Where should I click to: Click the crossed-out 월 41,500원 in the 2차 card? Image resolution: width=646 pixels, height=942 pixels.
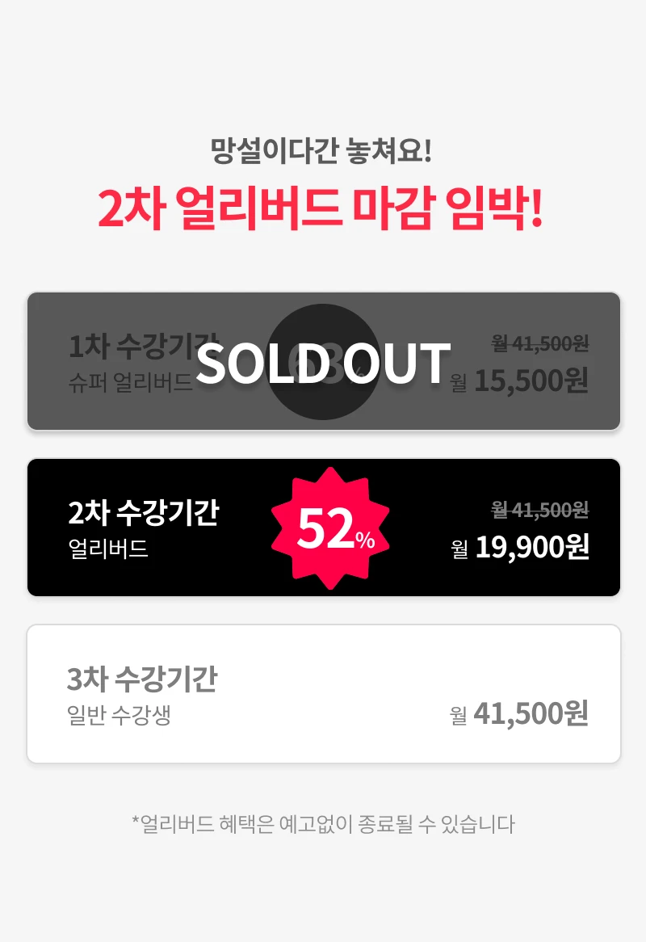tap(540, 510)
